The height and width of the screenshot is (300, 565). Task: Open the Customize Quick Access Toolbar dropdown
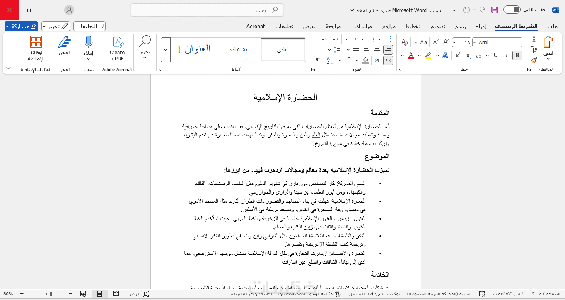[x=454, y=10]
